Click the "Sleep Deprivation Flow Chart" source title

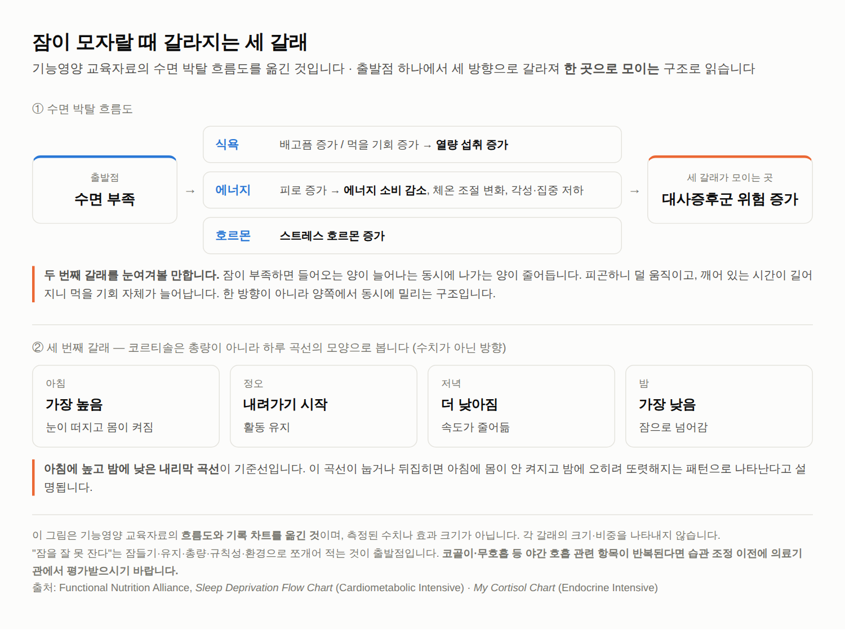click(264, 588)
